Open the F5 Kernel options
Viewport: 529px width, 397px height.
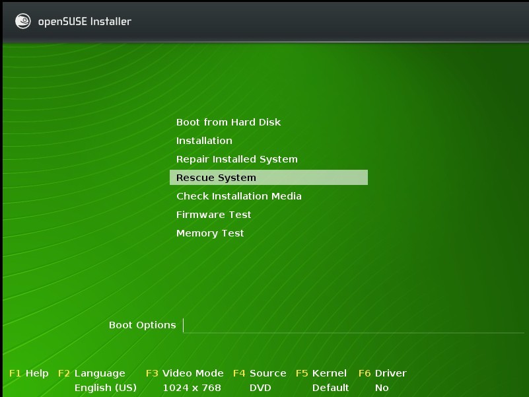(x=321, y=373)
